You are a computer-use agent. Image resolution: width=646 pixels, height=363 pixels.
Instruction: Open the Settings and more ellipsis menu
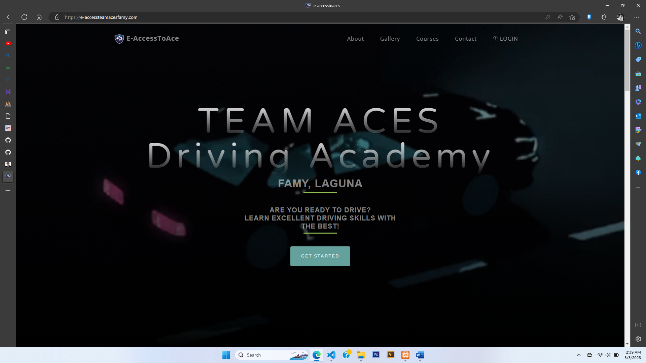coord(636,17)
